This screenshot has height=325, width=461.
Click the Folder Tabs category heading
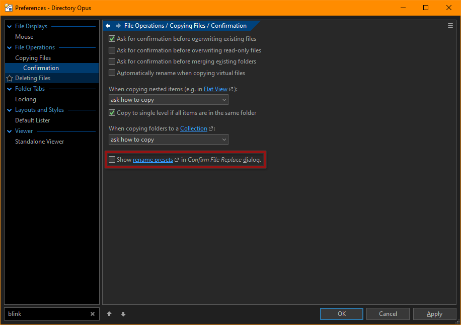[30, 89]
